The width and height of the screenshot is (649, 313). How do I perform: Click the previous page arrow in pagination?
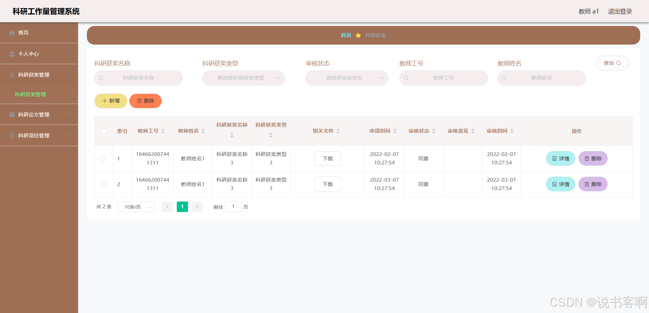coord(167,207)
